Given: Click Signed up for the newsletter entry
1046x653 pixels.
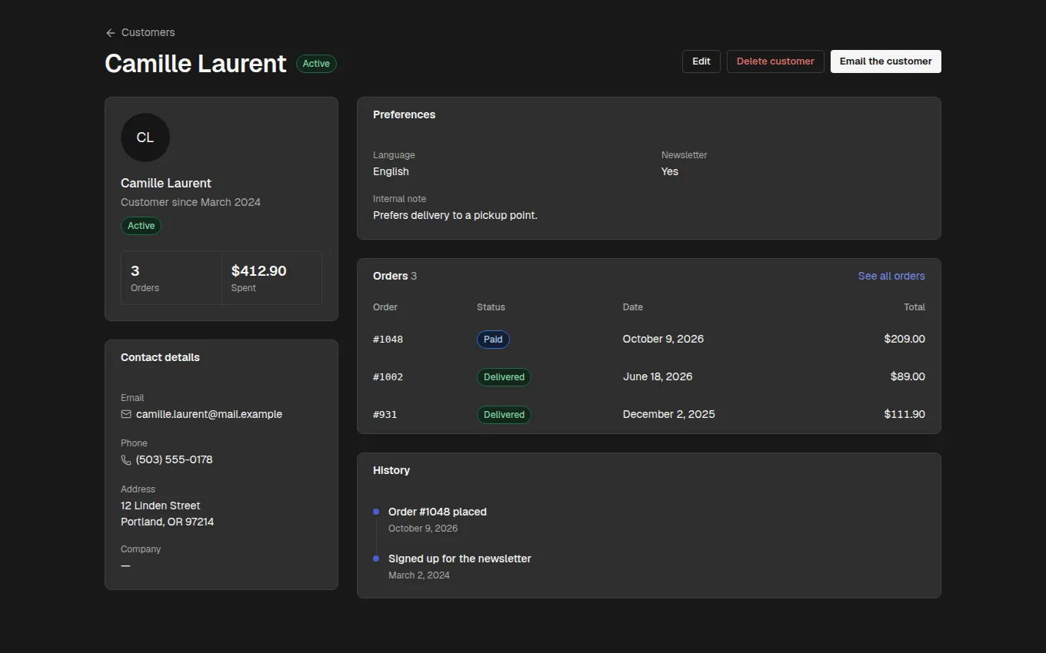Looking at the screenshot, I should [x=460, y=559].
